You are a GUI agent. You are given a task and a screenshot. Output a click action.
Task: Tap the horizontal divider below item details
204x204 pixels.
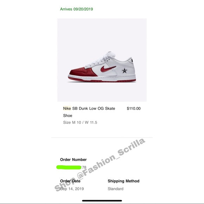[102, 138]
